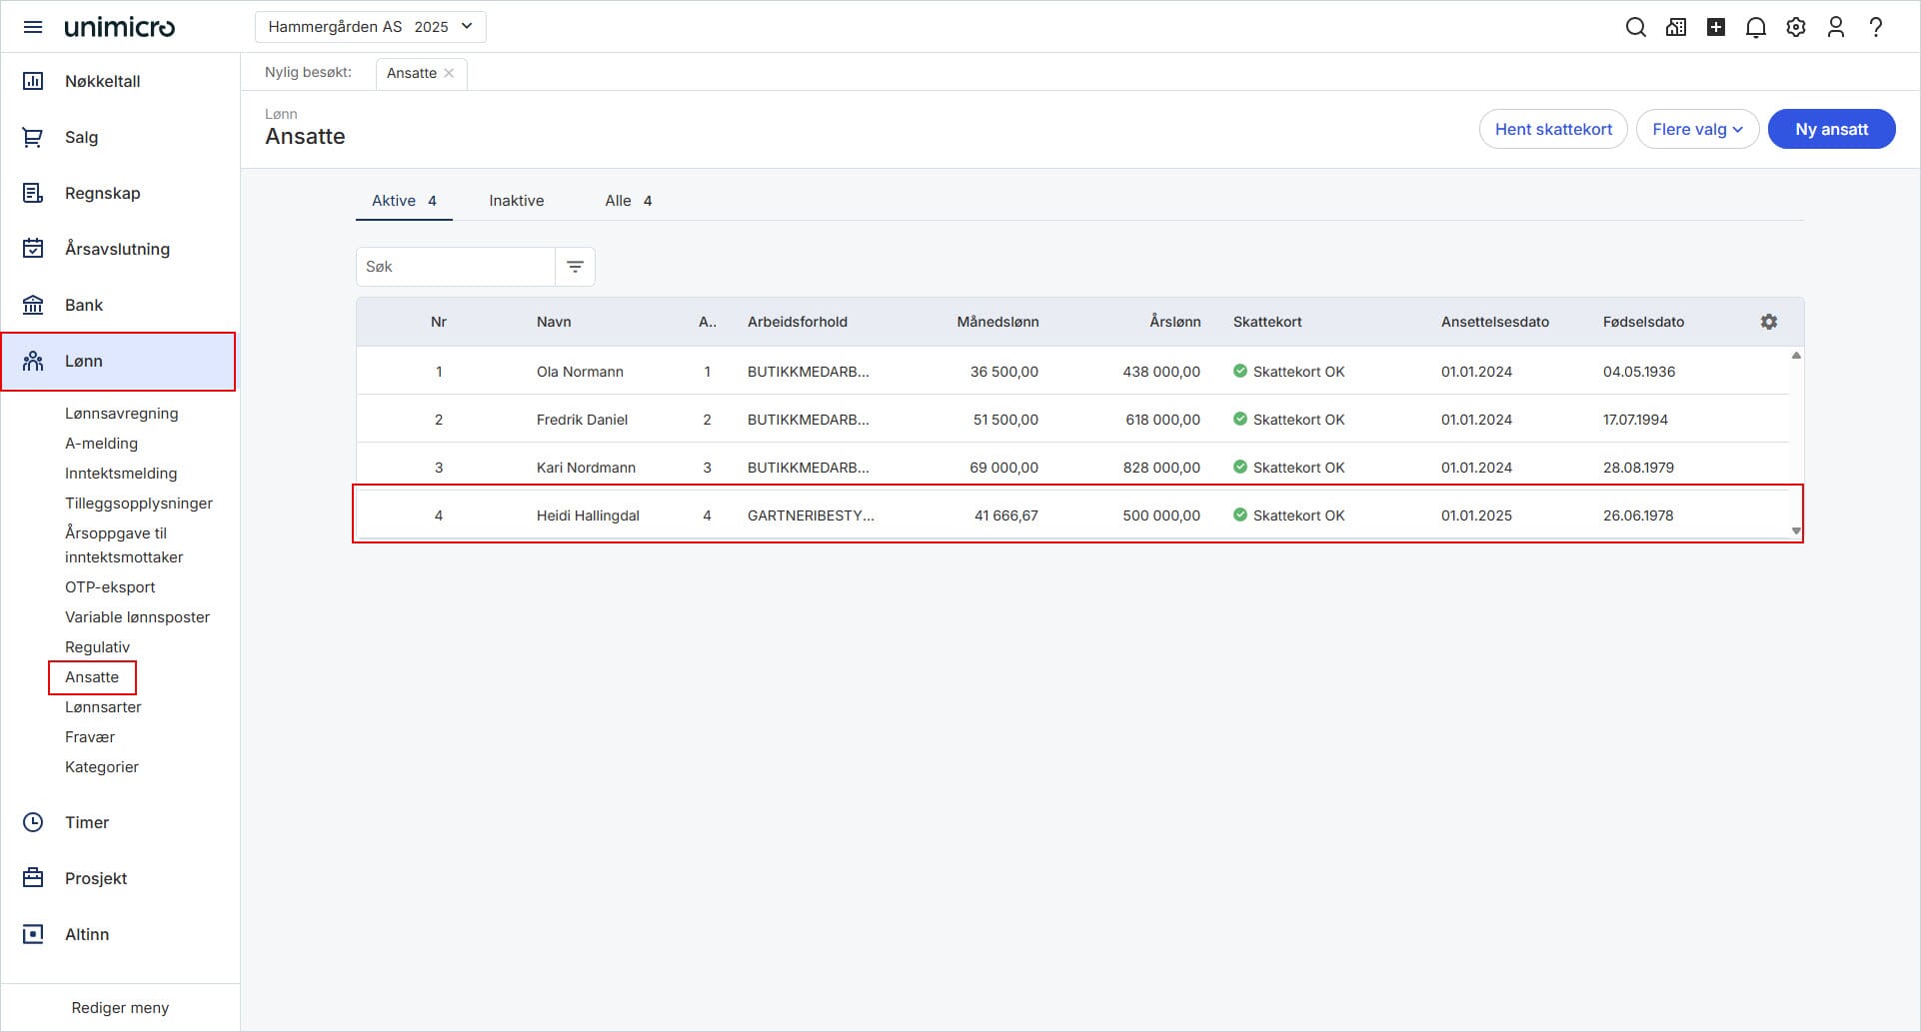Screen dimensions: 1921x1032
Task: Click the plus add-new icon in header
Action: (x=1715, y=27)
